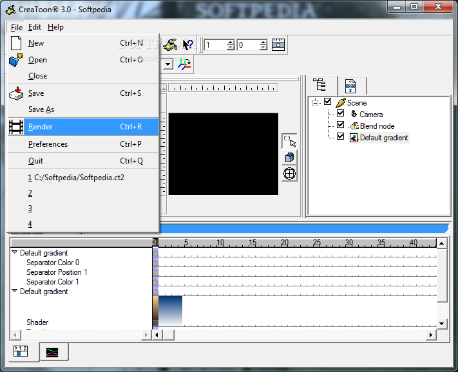Decrement the first frame number spinner
This screenshot has width=458, height=372.
point(231,48)
